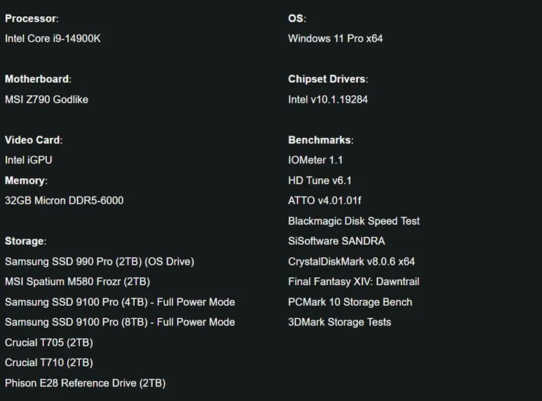
Task: Select the Intel Core i9-14900K text
Action: click(53, 38)
